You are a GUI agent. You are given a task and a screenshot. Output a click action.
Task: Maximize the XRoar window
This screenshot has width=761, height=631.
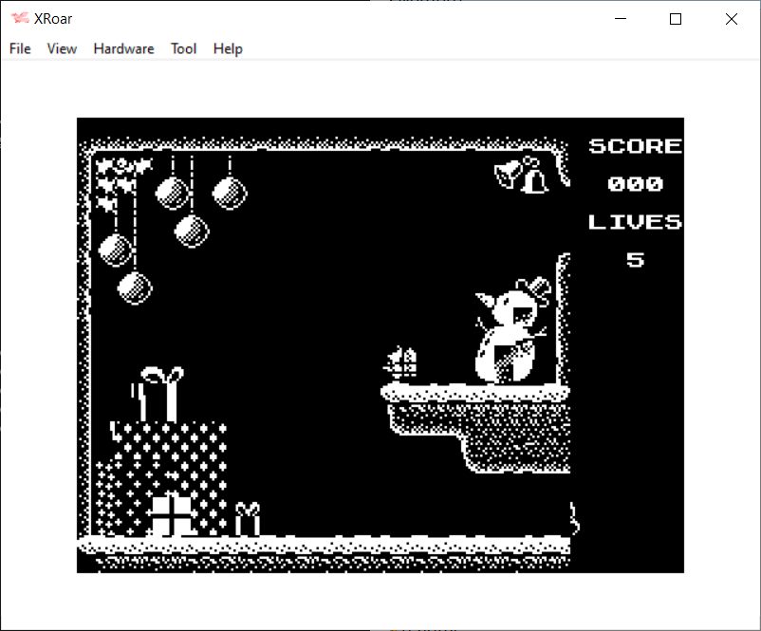[676, 19]
